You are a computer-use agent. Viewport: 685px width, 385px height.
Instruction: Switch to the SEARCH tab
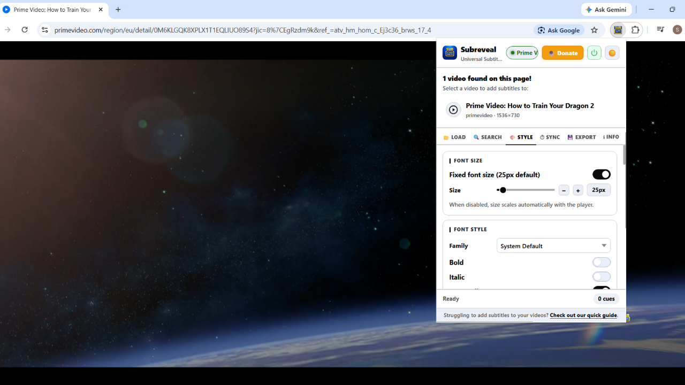[488, 137]
